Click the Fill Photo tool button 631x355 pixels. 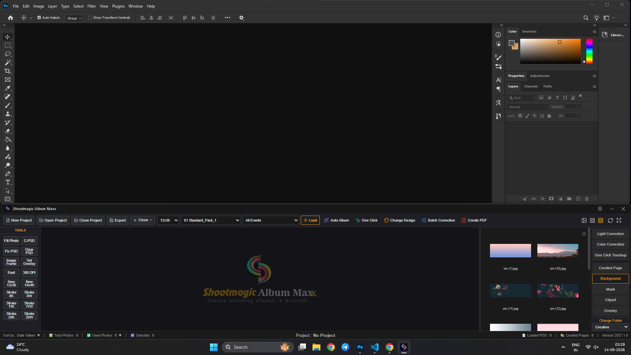[x=11, y=241]
